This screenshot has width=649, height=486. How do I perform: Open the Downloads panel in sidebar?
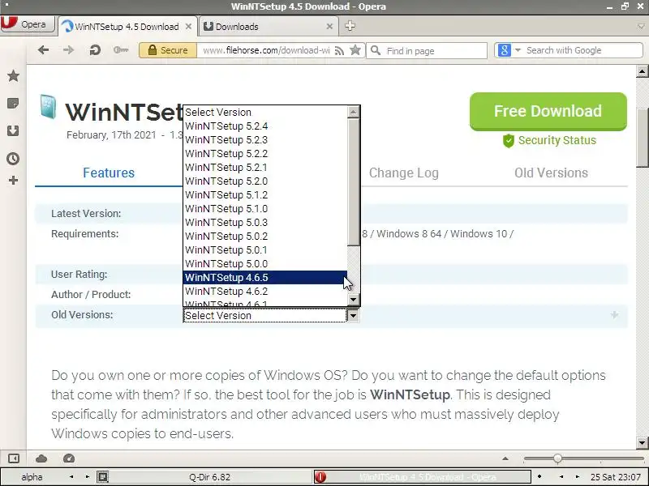(x=13, y=131)
